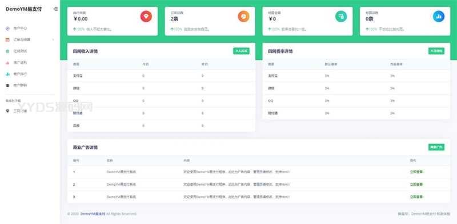Click DemoYM易支付系统 name in ad row 2
This screenshot has width=457, height=224.
tap(121, 185)
